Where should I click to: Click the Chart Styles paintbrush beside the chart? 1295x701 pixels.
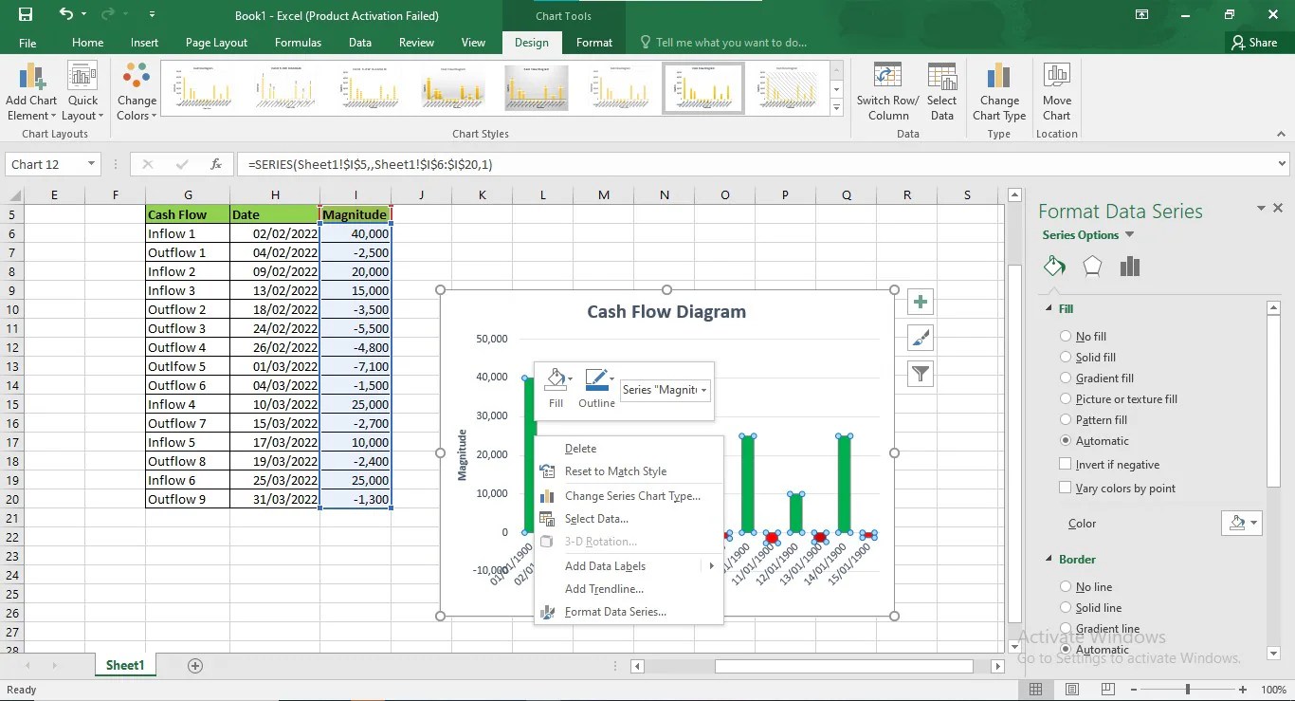pyautogui.click(x=920, y=338)
